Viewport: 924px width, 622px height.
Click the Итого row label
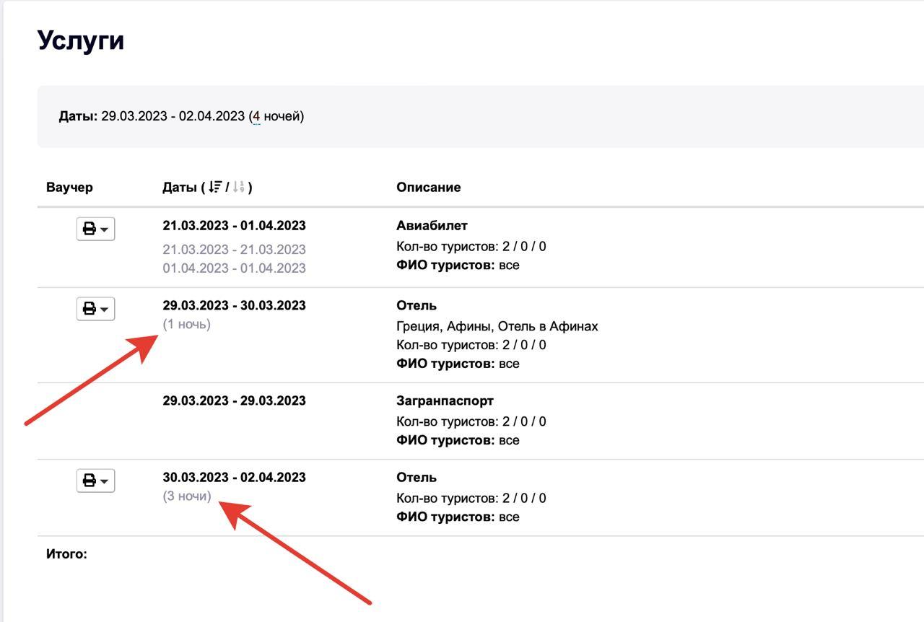(66, 554)
